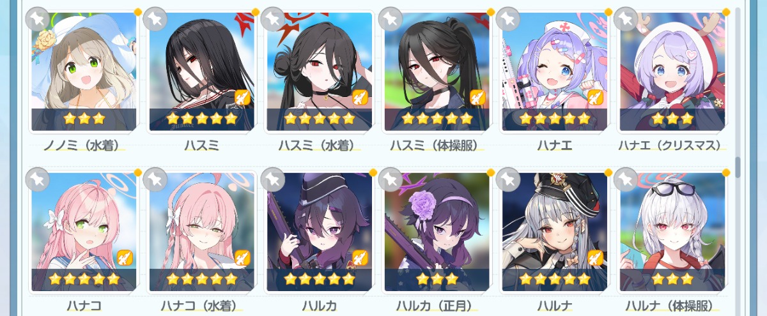Toggle the pin icon on ノノミ（水着）card
The height and width of the screenshot is (316, 767).
(38, 19)
